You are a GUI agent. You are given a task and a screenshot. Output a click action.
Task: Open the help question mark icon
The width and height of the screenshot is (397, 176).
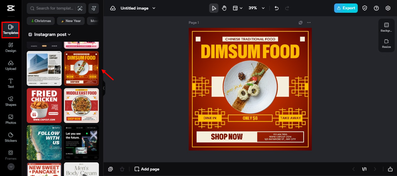click(376, 8)
